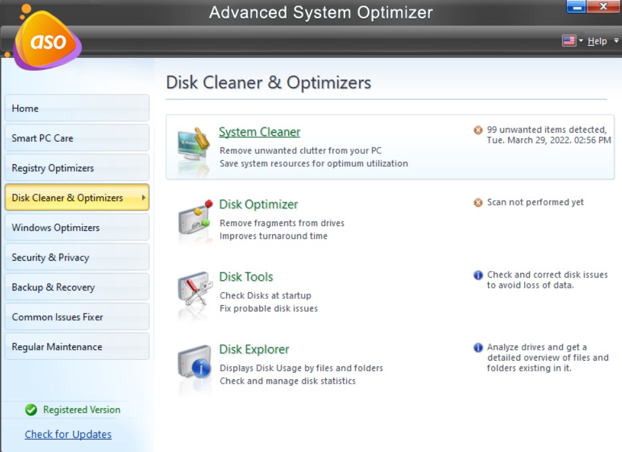Click the blue info icon near Disk Explorer description
This screenshot has height=452, width=622.
[478, 346]
